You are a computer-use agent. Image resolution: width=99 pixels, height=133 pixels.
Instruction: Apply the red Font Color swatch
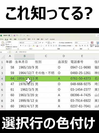click(x=37, y=46)
